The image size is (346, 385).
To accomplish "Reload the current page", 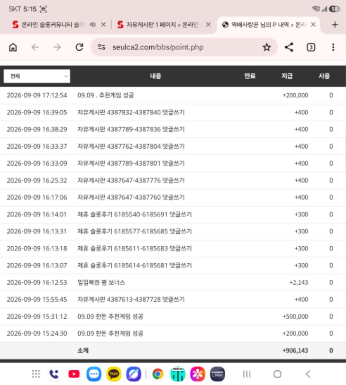I will coord(79,47).
